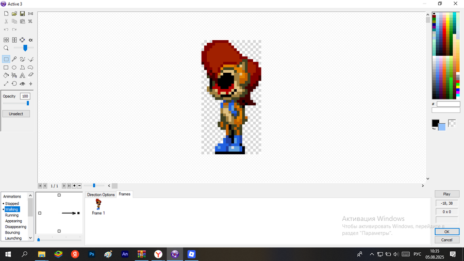Enable the downward direction checkbox

point(59,231)
